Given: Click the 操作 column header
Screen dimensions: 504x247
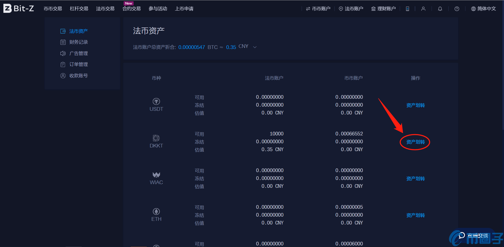Looking at the screenshot, I should [x=416, y=78].
